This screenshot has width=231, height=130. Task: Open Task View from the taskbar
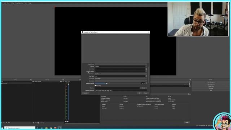[x=42, y=128]
